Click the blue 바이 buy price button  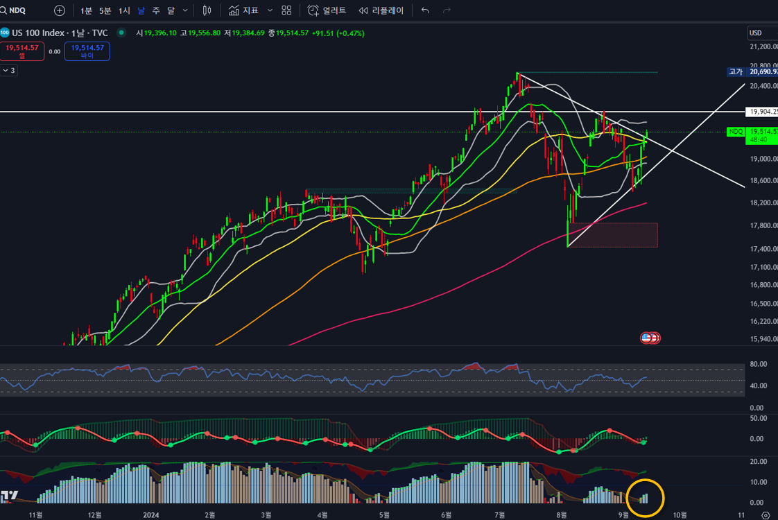pyautogui.click(x=87, y=51)
